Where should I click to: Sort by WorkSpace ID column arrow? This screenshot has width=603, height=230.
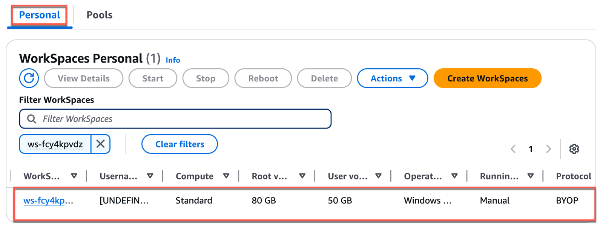[74, 176]
